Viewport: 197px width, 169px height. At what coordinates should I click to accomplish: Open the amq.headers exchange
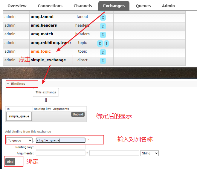tap(44, 25)
